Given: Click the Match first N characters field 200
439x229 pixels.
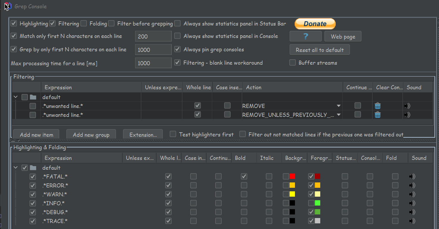Looking at the screenshot, I should tap(153, 36).
